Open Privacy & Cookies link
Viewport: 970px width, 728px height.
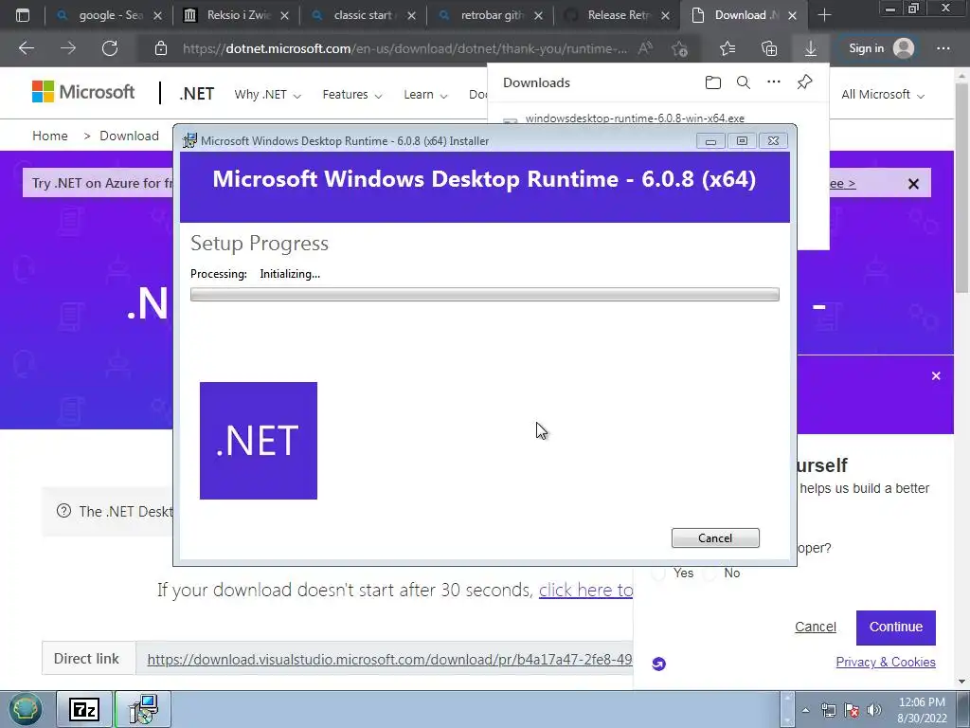tap(886, 662)
